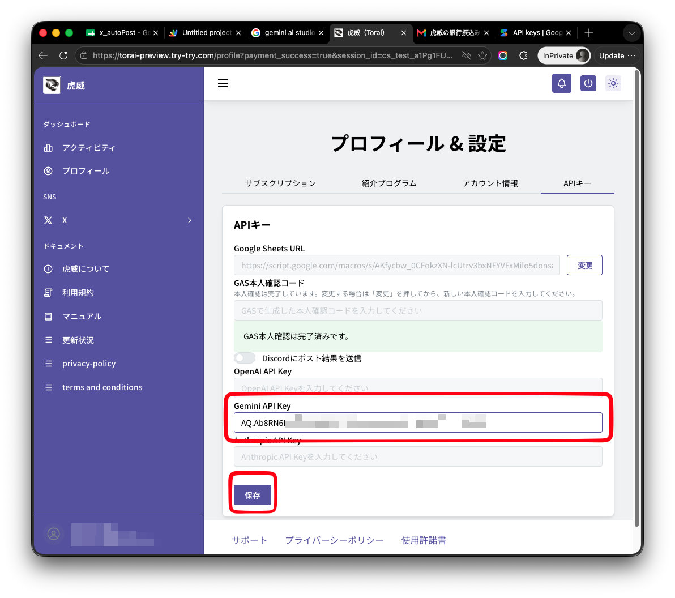Viewport: 675px width, 598px height.
Task: Switch to 紹介プログラム tab
Action: [389, 183]
